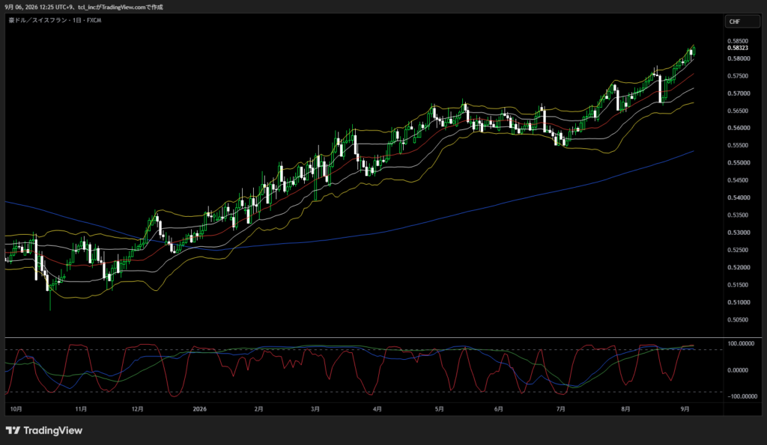Screen dimensions: 767x445
Task: Click the 0.50500 price axis label
Action: point(738,320)
